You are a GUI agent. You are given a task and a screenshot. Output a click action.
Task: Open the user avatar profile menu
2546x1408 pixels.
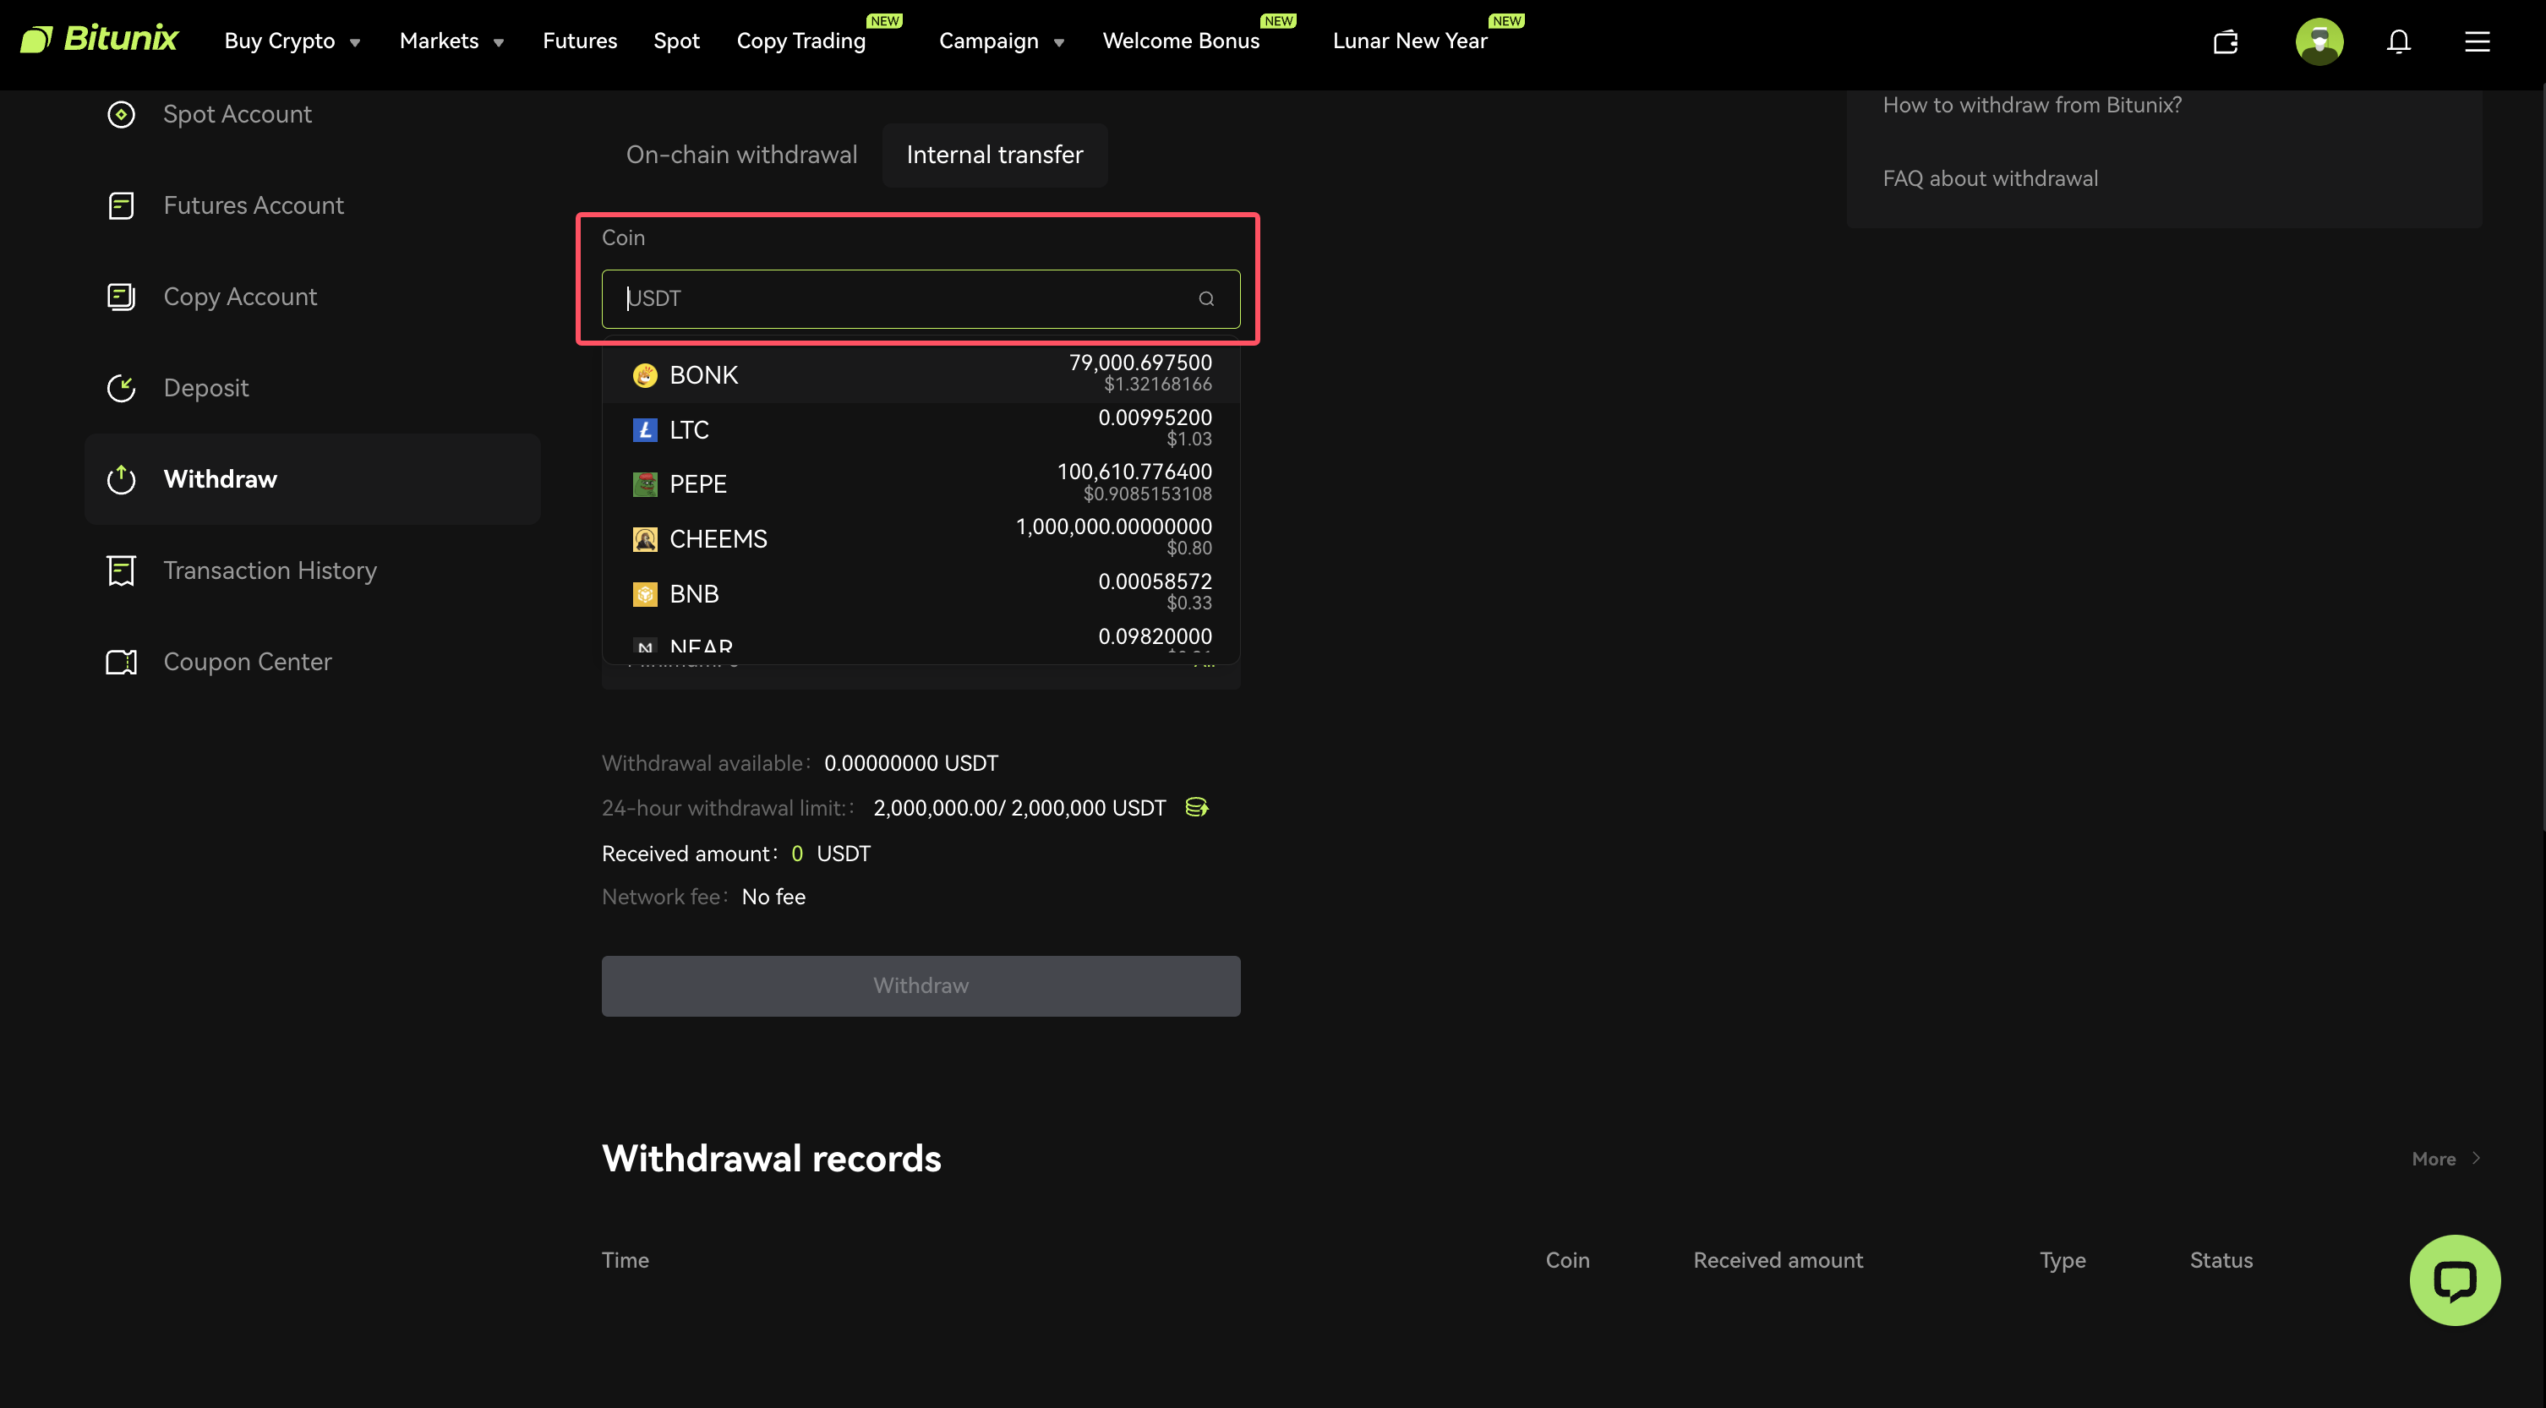click(2319, 41)
